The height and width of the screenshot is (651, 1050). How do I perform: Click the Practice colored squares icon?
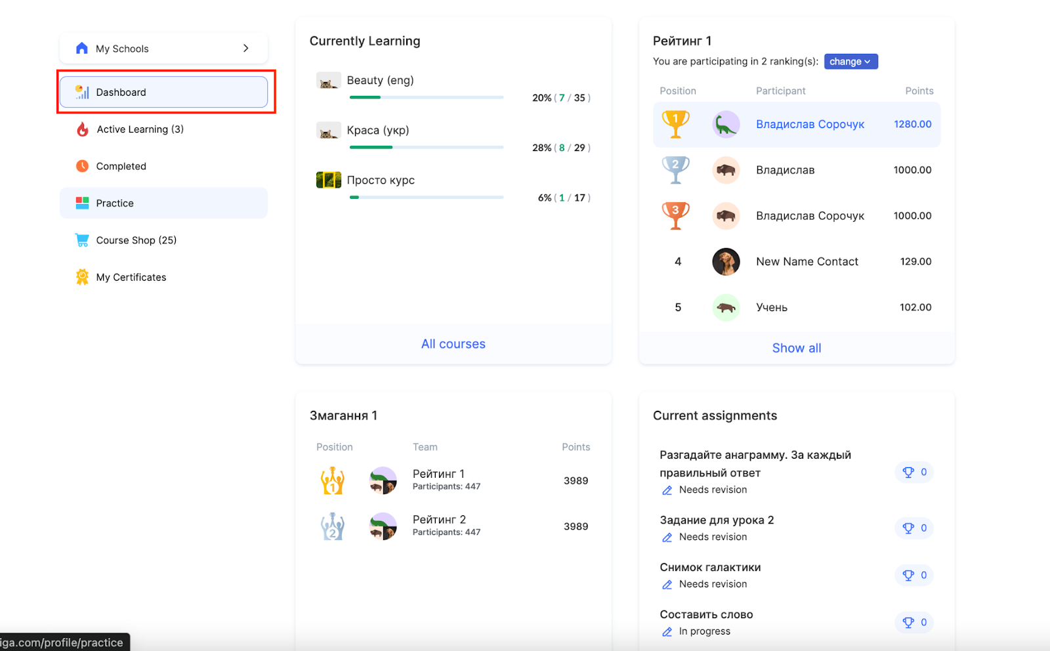pos(82,203)
